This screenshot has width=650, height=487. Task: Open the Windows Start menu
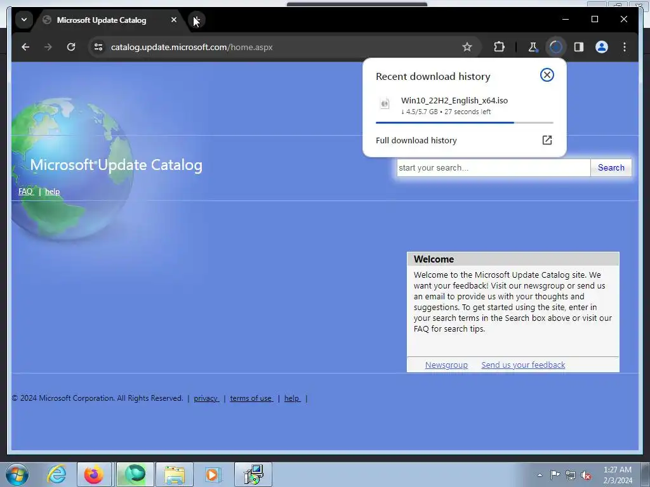(x=17, y=474)
